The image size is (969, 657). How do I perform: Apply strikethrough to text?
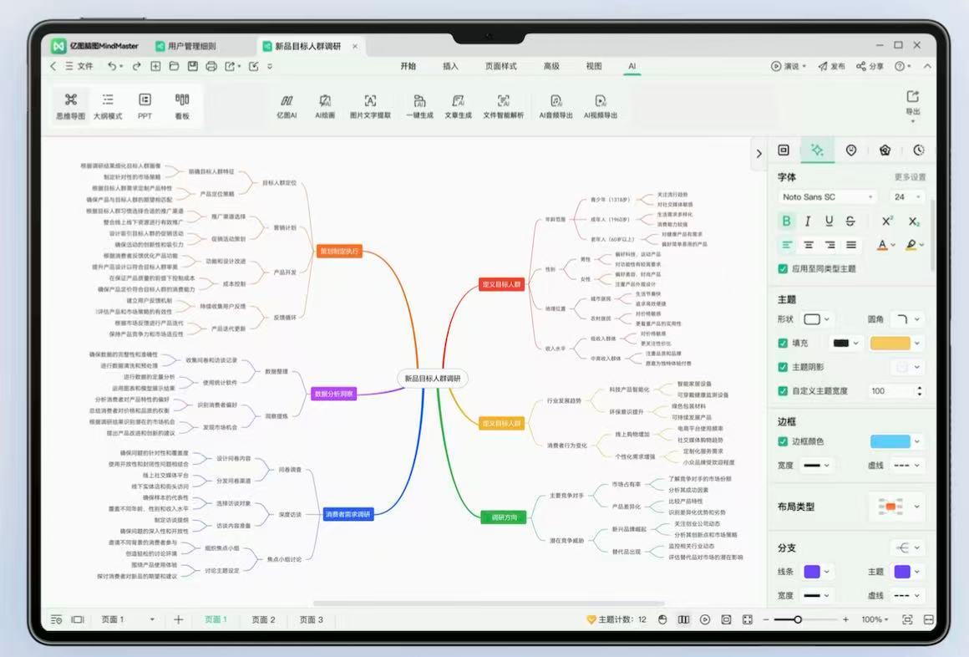pos(850,221)
